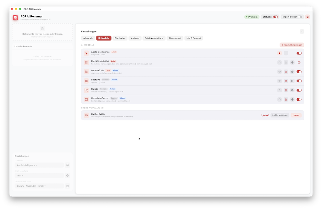Open Datum - Absender - Inhalt format dropdown

pyautogui.click(x=39, y=186)
